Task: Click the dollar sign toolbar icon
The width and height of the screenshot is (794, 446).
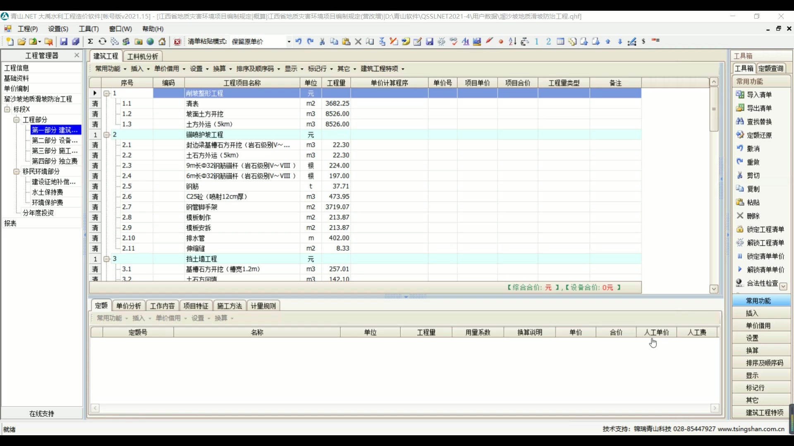Action: 644,41
